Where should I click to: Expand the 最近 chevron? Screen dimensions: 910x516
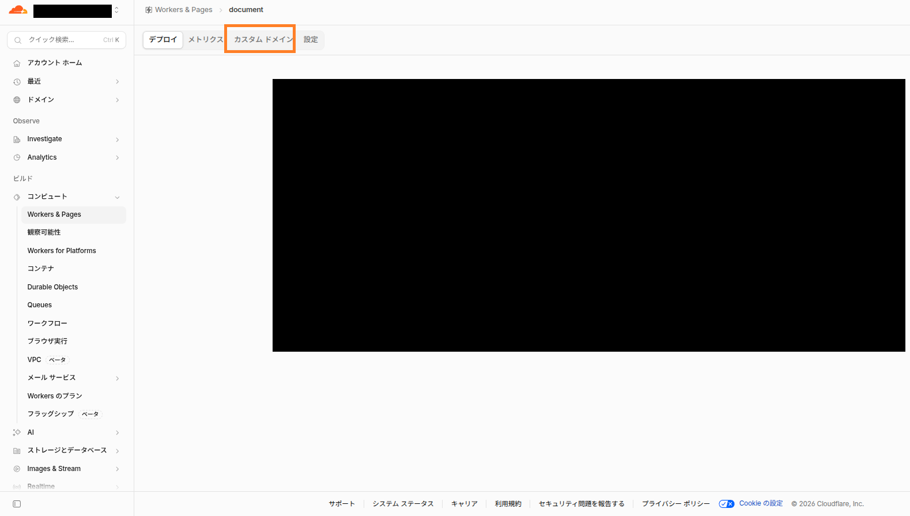(x=118, y=82)
